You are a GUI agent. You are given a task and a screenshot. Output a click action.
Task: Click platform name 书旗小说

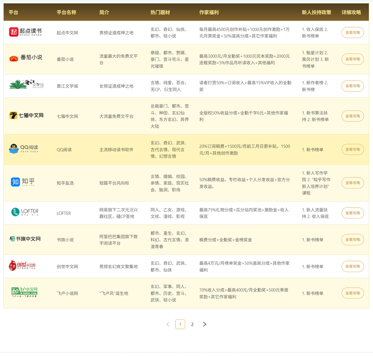pyautogui.click(x=65, y=239)
